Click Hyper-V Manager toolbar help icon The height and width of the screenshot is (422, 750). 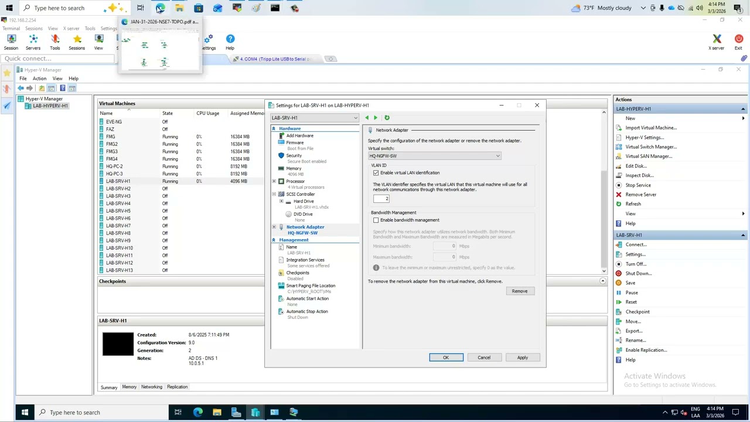point(63,88)
